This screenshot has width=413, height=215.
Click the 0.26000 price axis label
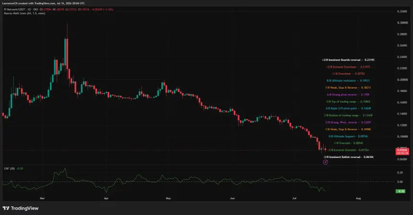point(402,45)
